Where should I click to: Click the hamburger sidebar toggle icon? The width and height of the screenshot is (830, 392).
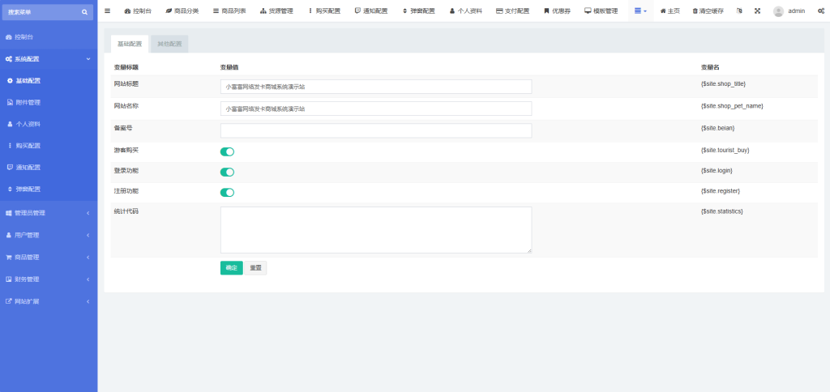[x=108, y=11]
